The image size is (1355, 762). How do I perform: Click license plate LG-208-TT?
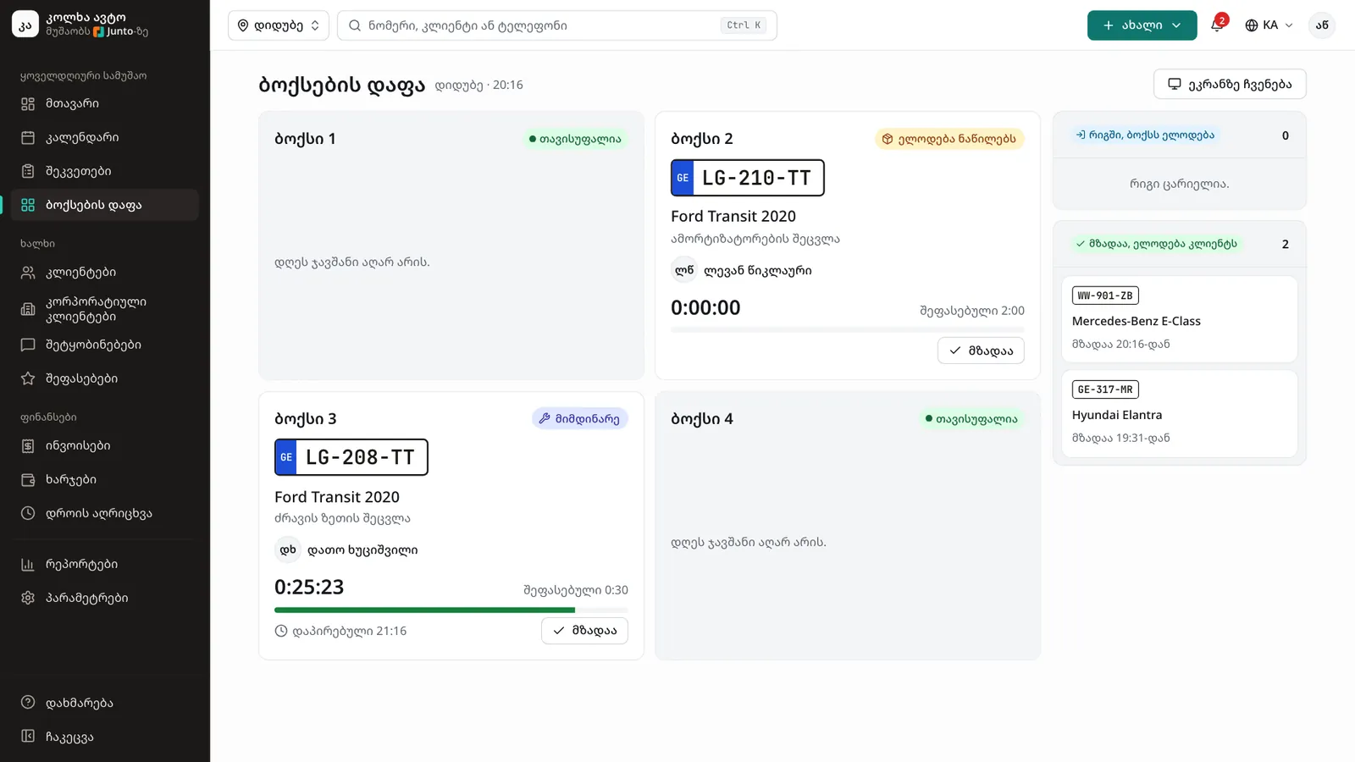[x=351, y=457]
